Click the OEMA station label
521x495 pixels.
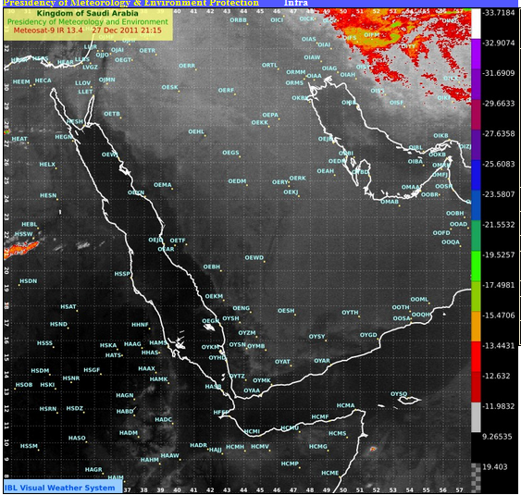(x=163, y=185)
